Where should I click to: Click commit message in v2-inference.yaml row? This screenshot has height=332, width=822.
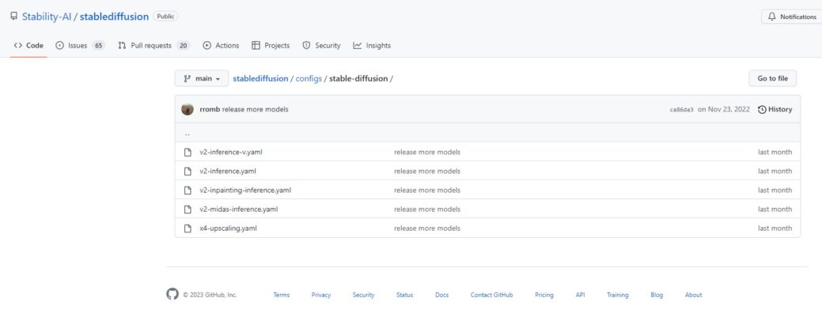427,172
